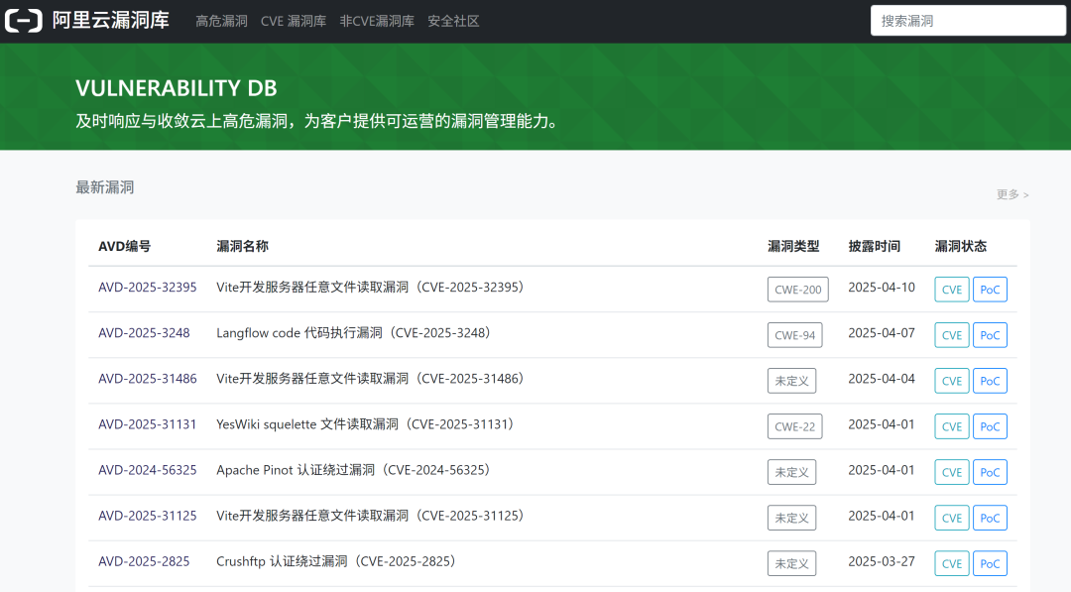Select the Vite CVE-2025-32395 vulnerability name
The width and height of the screenshot is (1071, 592).
pos(370,288)
